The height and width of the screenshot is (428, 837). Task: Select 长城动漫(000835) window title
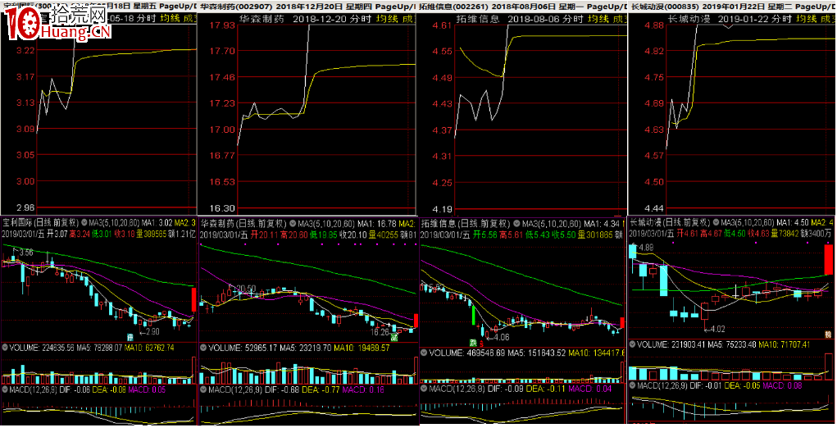point(665,7)
